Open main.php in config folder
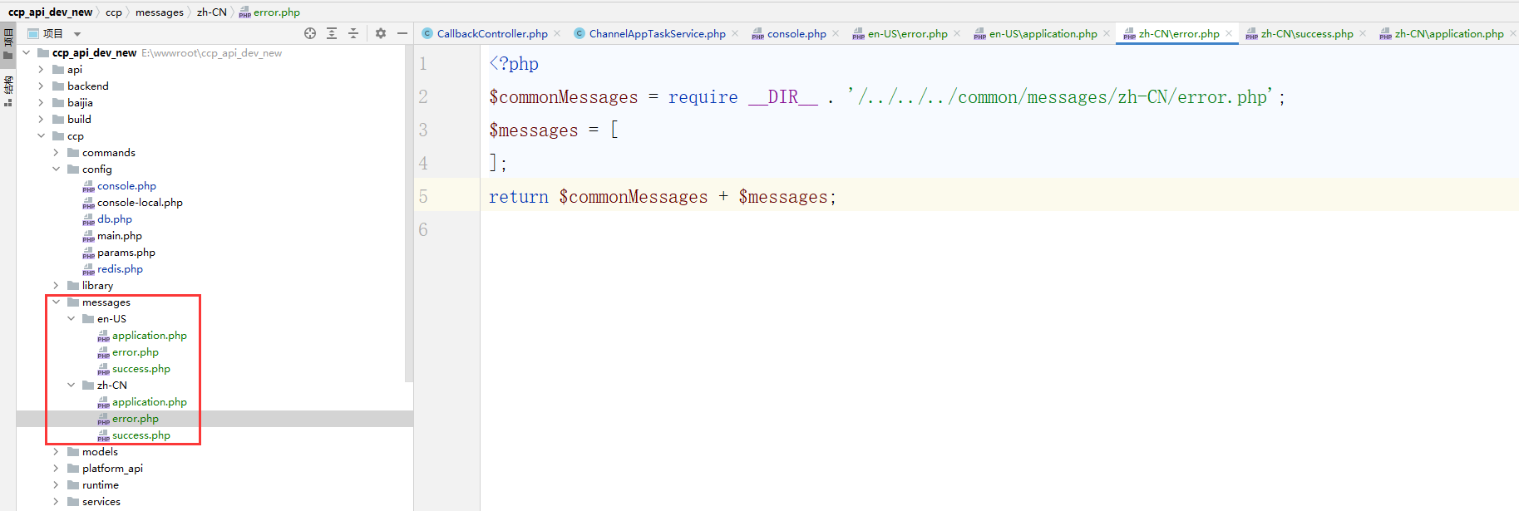The width and height of the screenshot is (1519, 511). pyautogui.click(x=120, y=235)
